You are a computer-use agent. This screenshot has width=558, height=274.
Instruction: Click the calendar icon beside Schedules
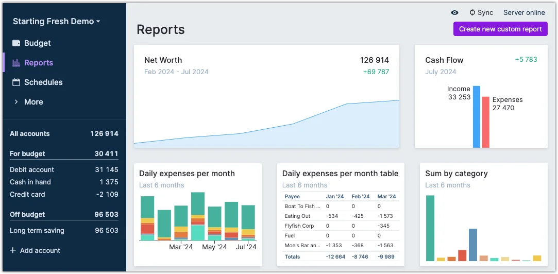tap(16, 82)
